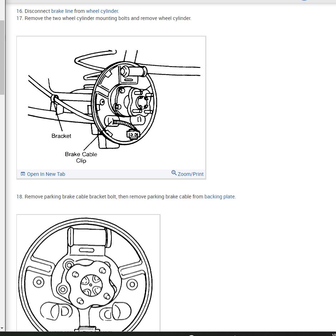Open the 'brake line' link
Viewport: 336px width, 336px height.
62,11
